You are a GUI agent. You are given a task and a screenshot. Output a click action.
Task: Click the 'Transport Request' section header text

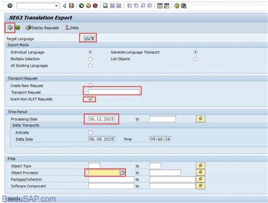pos(23,78)
